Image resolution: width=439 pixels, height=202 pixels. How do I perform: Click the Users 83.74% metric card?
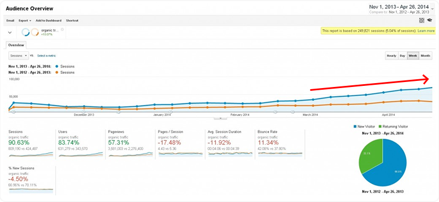click(x=81, y=144)
